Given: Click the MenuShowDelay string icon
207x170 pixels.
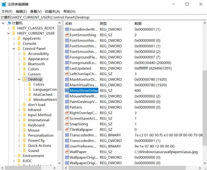Looking at the screenshot, I should 67,90.
